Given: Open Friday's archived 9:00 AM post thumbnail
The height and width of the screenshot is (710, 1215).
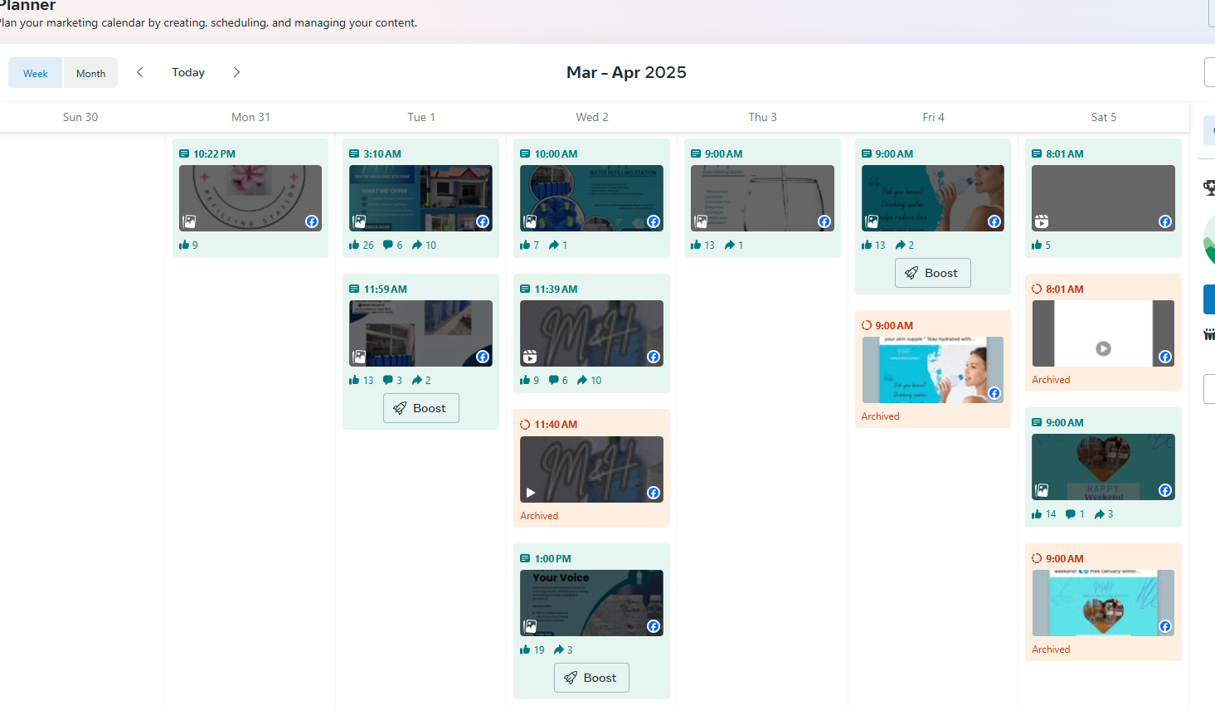Looking at the screenshot, I should coord(933,370).
